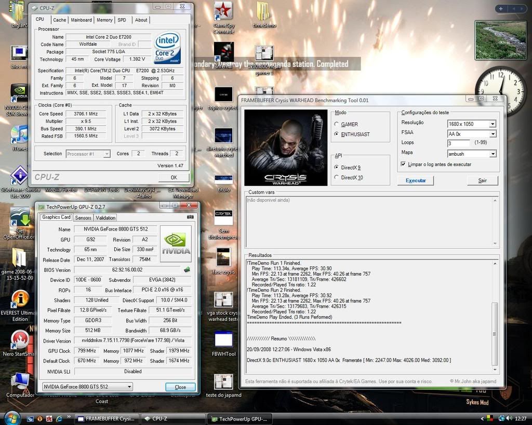Image resolution: width=532 pixels, height=425 pixels.
Task: Uncheck Limpar o log antes de executar
Action: click(404, 164)
